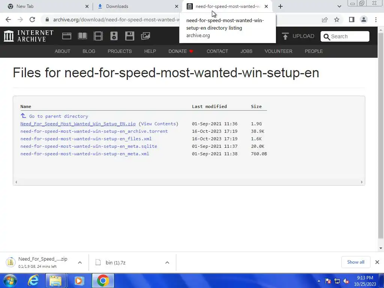Open the Software floppy disk icon
The width and height of the screenshot is (384, 288).
[129, 36]
